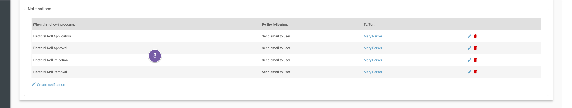Delete the Electoral Roll Removal notification
This screenshot has height=108, width=572.
coord(476,72)
